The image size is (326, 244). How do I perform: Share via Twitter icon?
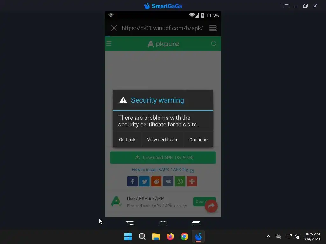tap(144, 181)
